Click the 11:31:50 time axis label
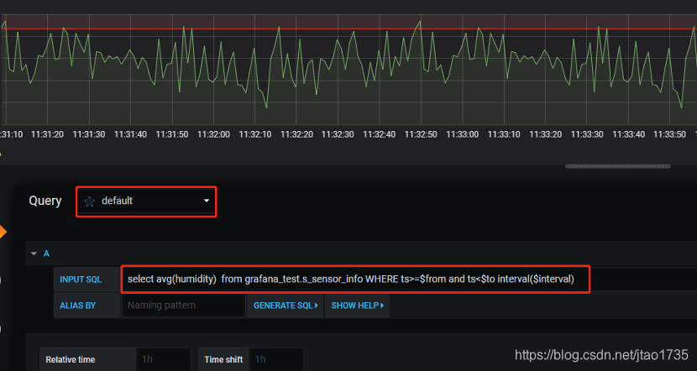The width and height of the screenshot is (697, 371). coord(172,134)
